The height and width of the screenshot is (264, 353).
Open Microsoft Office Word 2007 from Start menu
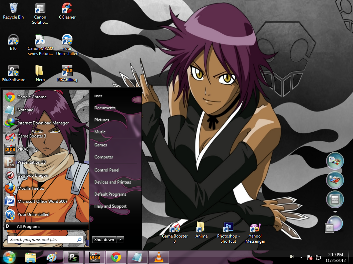[x=46, y=201]
